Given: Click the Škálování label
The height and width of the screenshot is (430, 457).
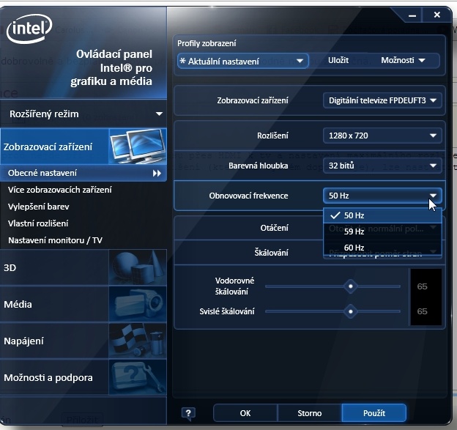Looking at the screenshot, I should 271,253.
